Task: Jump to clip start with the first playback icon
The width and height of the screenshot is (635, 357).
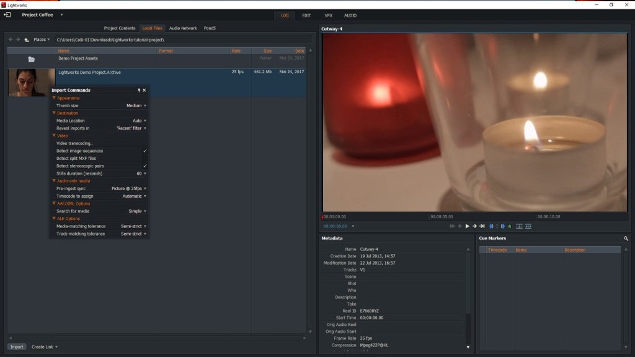Action: click(453, 226)
